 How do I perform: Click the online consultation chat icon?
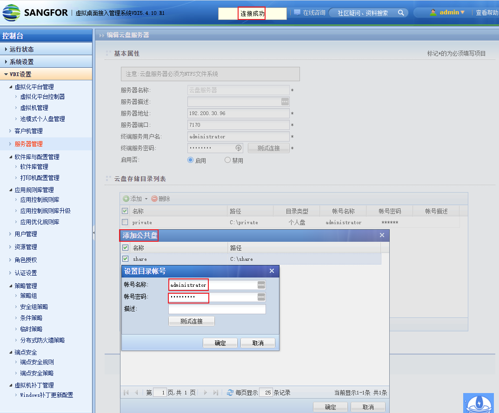297,13
